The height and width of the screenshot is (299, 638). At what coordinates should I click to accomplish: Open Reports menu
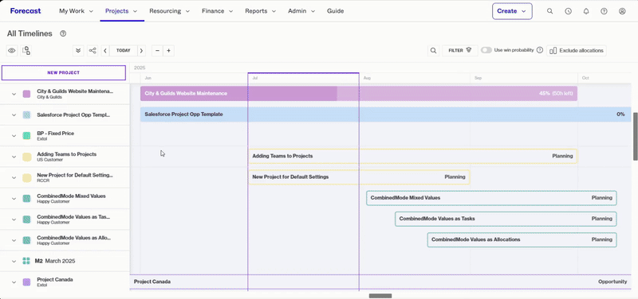(261, 11)
